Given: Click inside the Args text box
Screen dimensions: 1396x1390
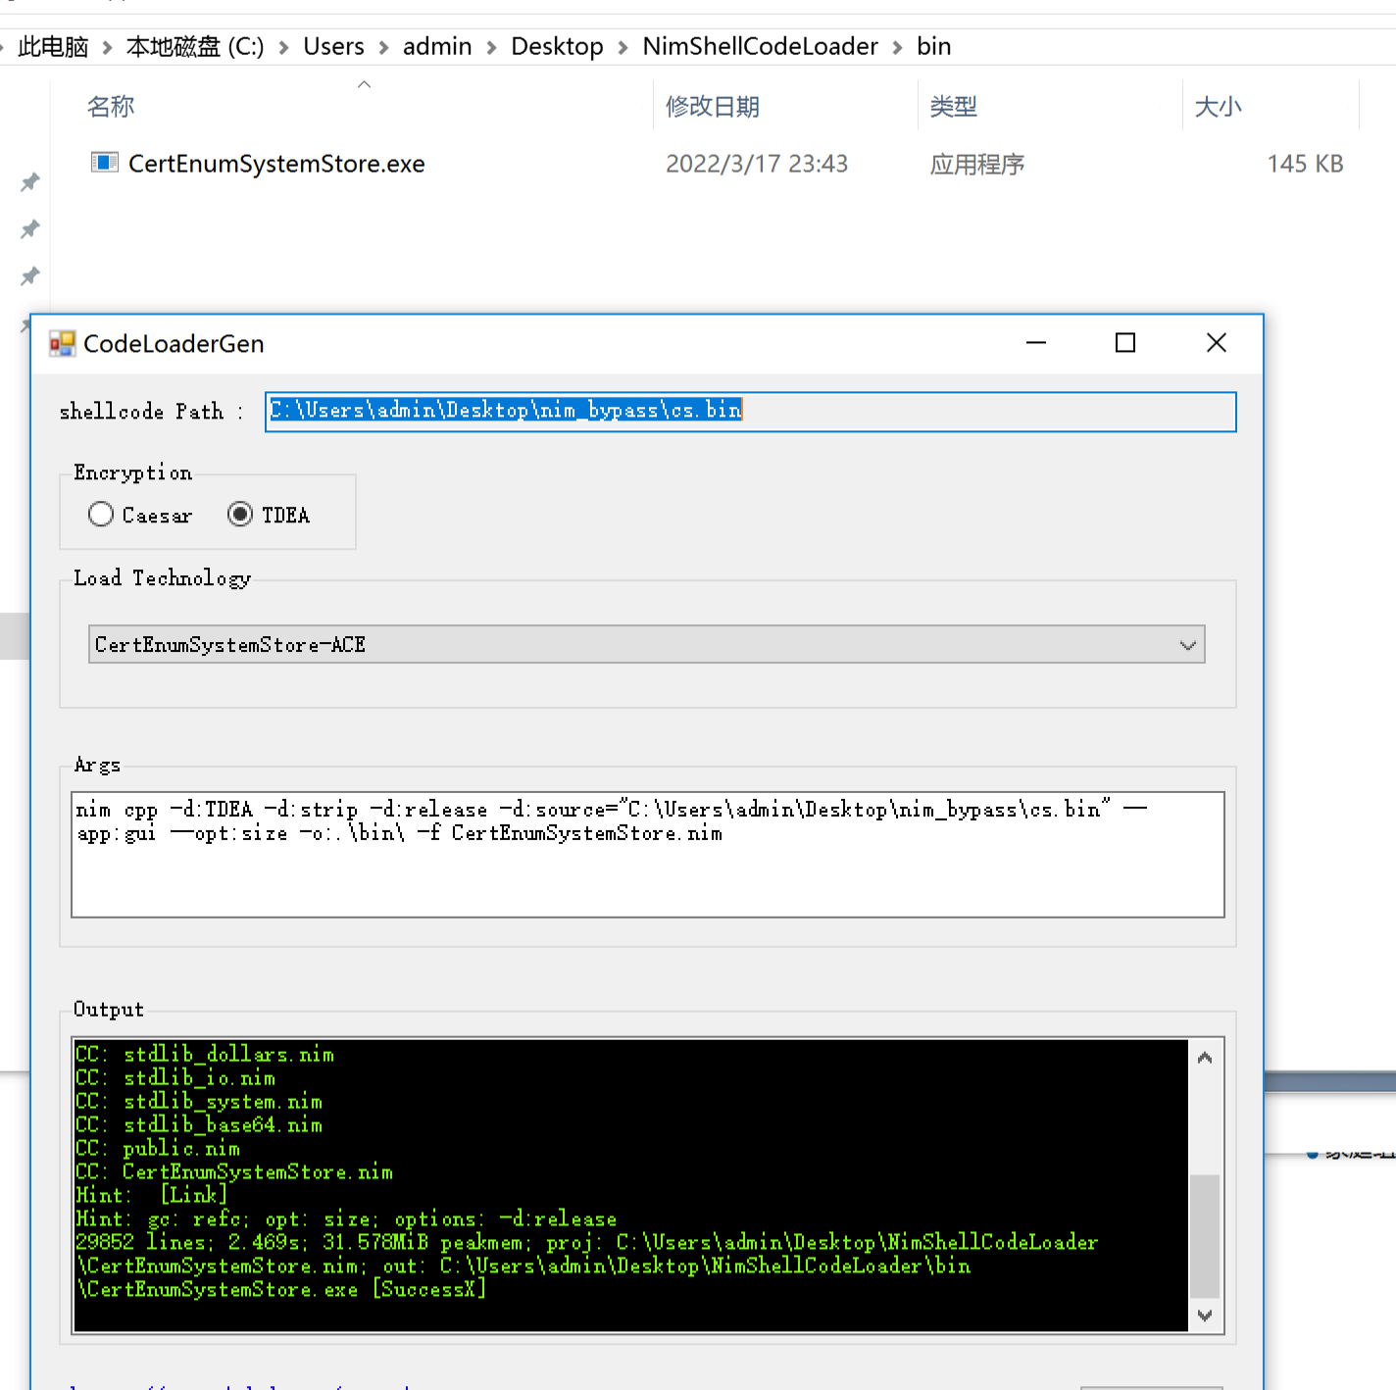Looking at the screenshot, I should (647, 855).
